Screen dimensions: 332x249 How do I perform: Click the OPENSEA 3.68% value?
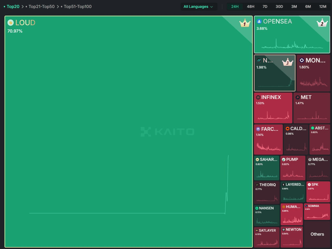click(262, 29)
